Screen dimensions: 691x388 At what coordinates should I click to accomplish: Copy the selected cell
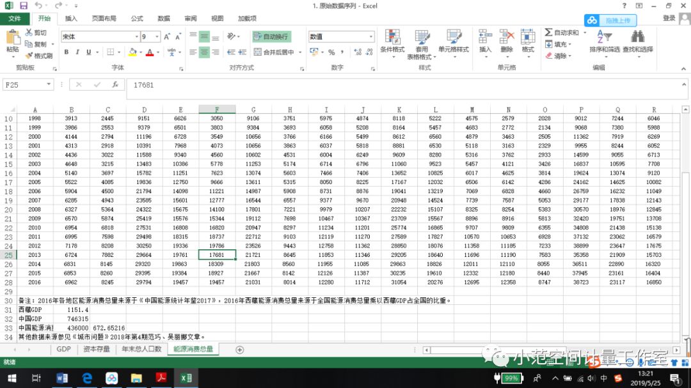tap(36, 44)
